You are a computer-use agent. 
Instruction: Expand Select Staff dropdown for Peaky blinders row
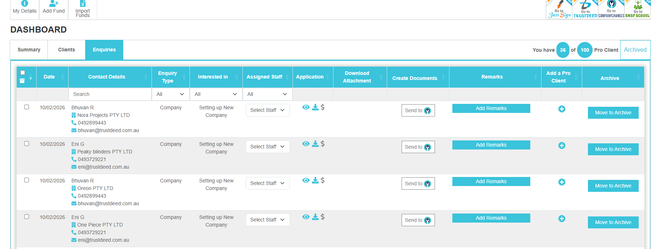[x=268, y=147]
